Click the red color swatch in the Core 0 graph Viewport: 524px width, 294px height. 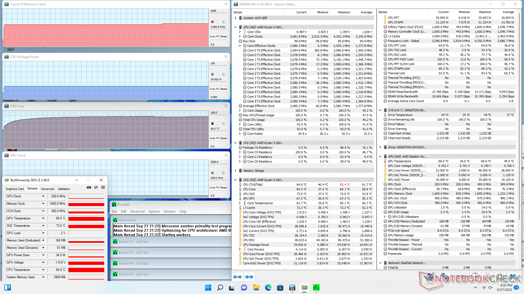tap(212, 22)
